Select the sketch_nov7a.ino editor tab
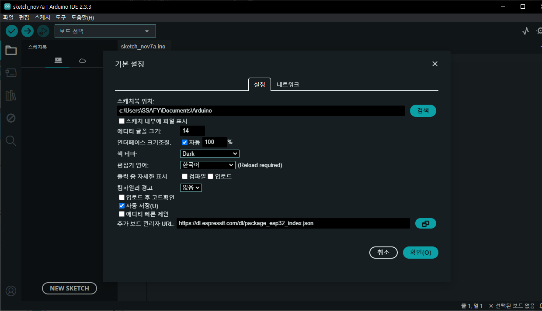 click(x=143, y=46)
